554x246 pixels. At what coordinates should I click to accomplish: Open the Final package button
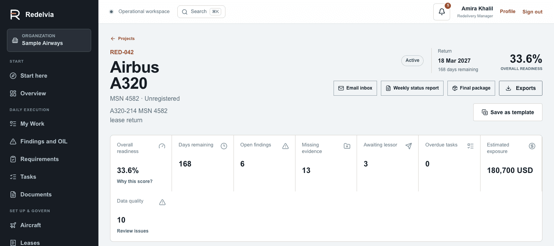(471, 88)
